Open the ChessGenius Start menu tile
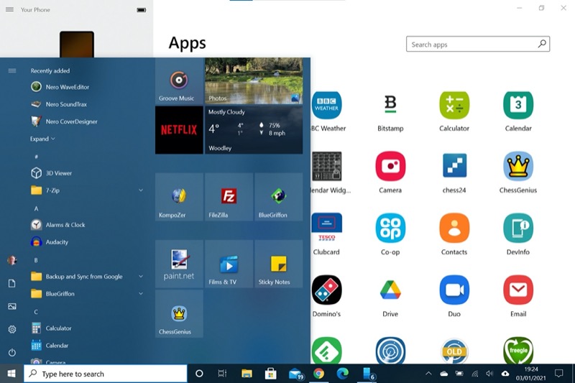Screen dimensions: 575x383 179,314
